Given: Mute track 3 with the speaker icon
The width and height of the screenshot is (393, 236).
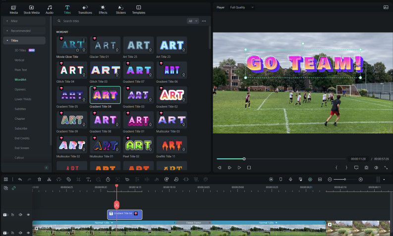Looking at the screenshot, I should point(20,215).
